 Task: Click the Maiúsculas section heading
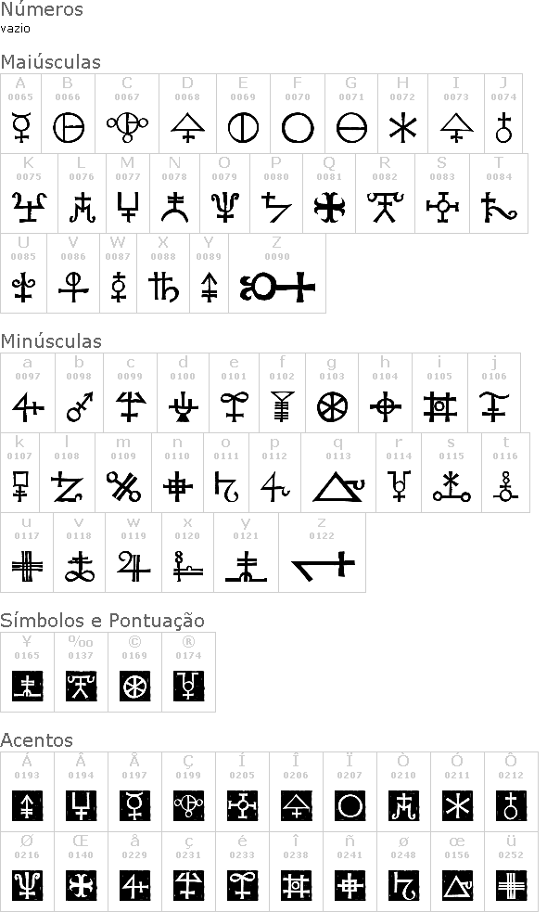[x=51, y=61]
